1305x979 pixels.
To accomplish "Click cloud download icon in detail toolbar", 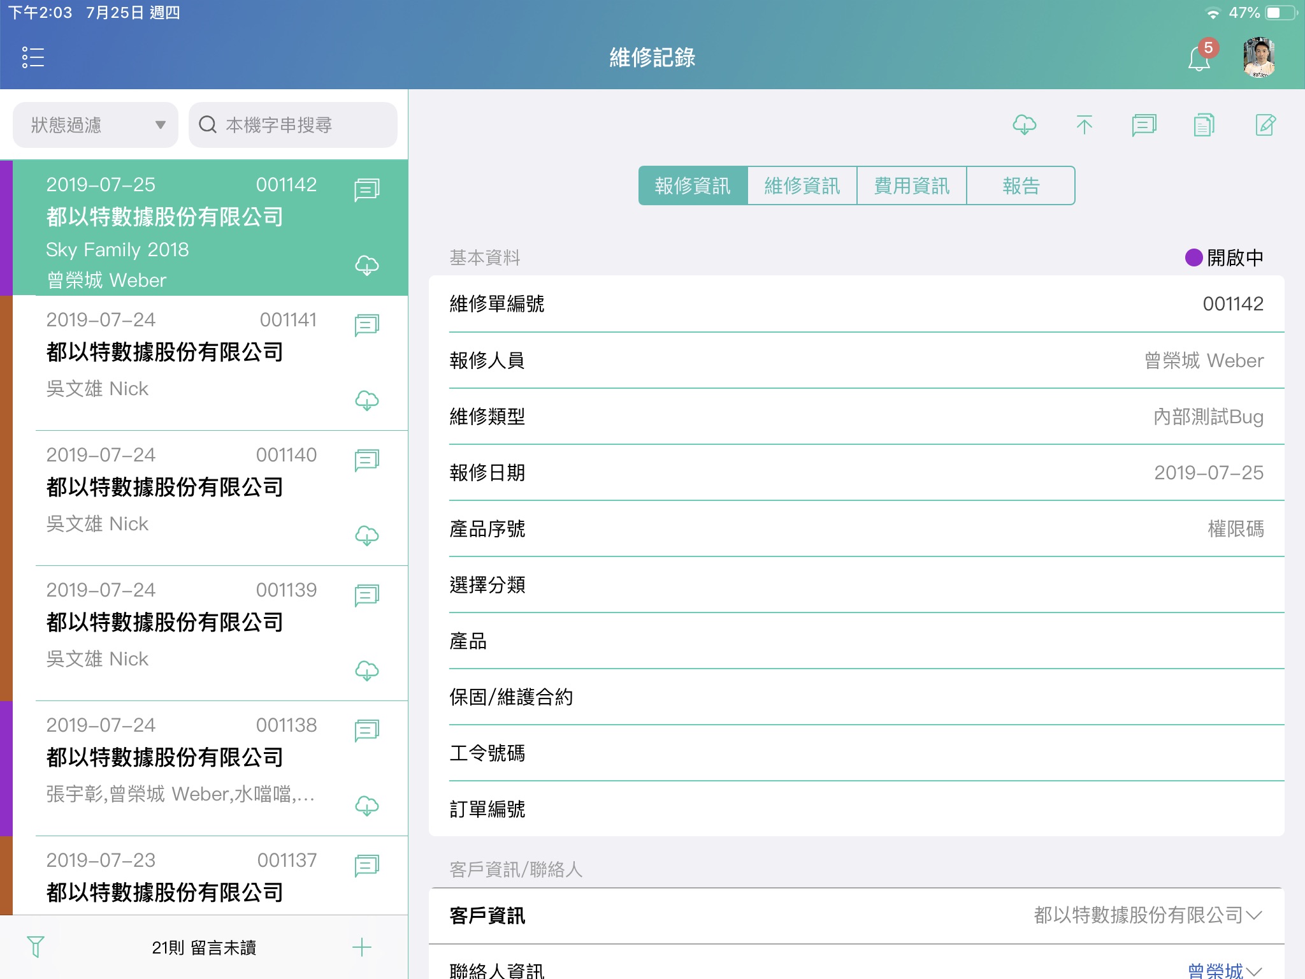I will (1024, 124).
